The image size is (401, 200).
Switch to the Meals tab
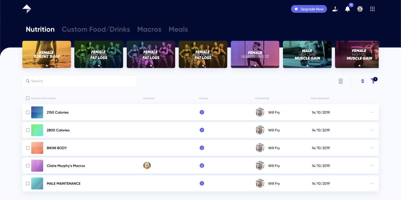[x=178, y=29]
